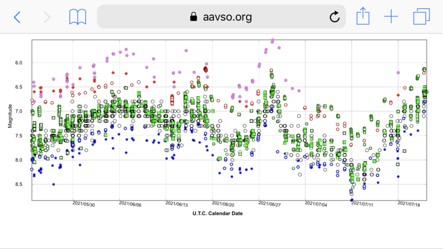Add a new tab with plus icon
443x249 pixels.
click(392, 17)
